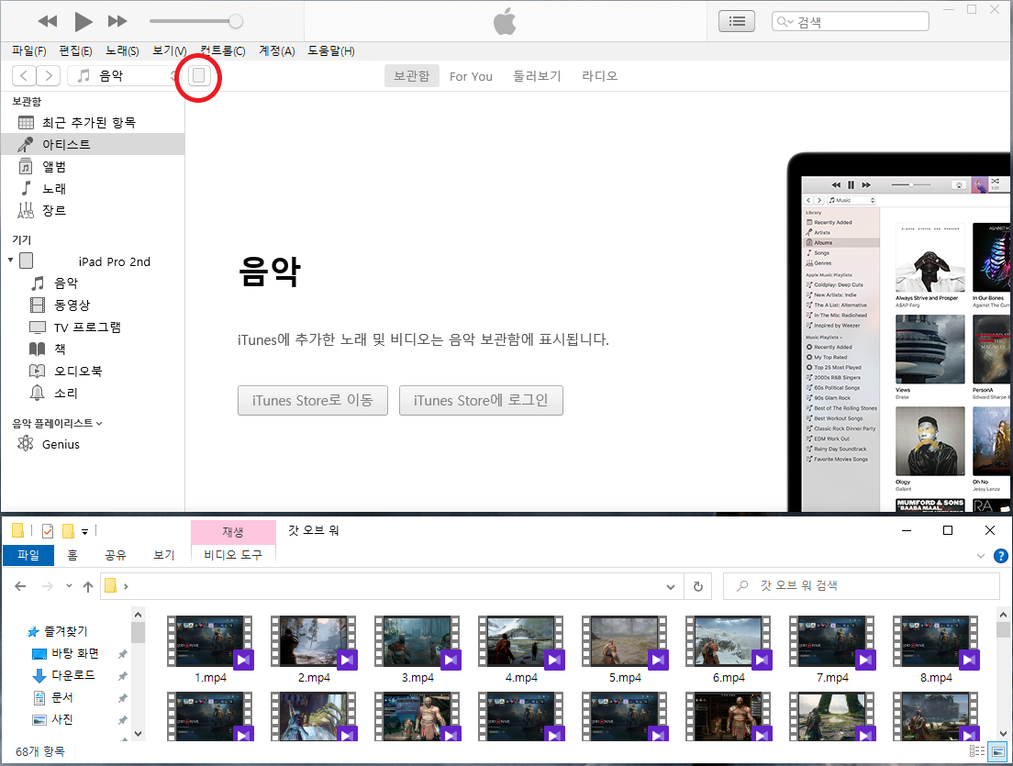Click the iTunes forward navigation arrow
The image size is (1013, 766).
[x=49, y=75]
